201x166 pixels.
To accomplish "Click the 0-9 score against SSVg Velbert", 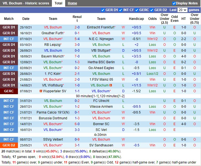I will (77, 139).
